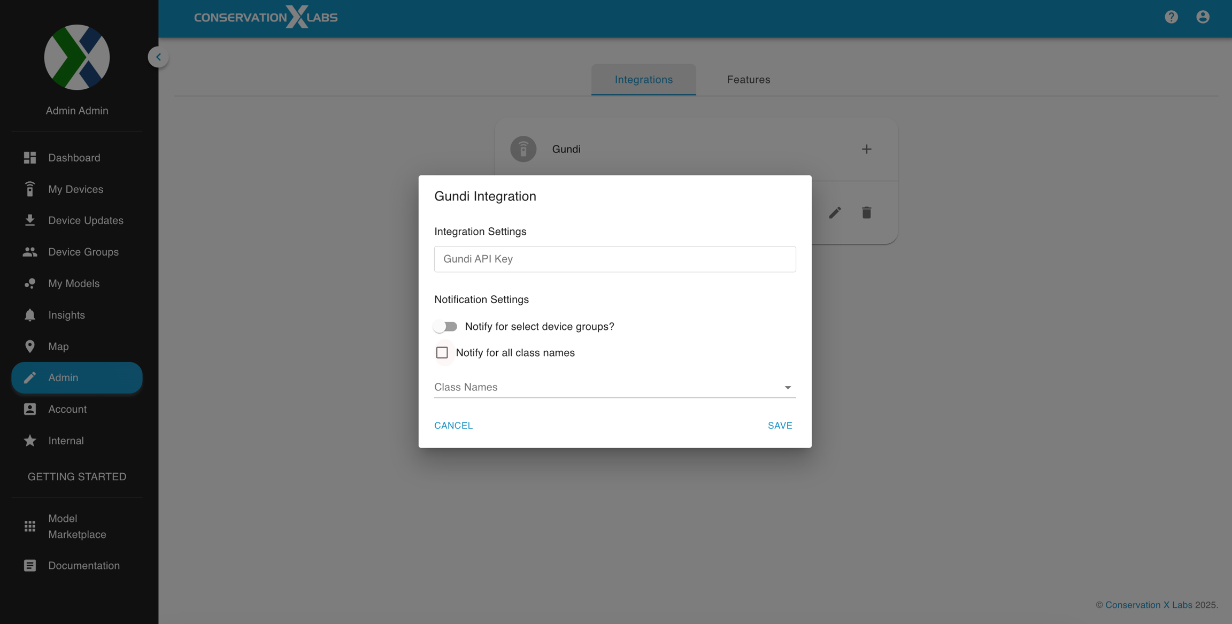Screen dimensions: 1232x624
Task: Go to Device Updates download icon
Action: point(30,220)
